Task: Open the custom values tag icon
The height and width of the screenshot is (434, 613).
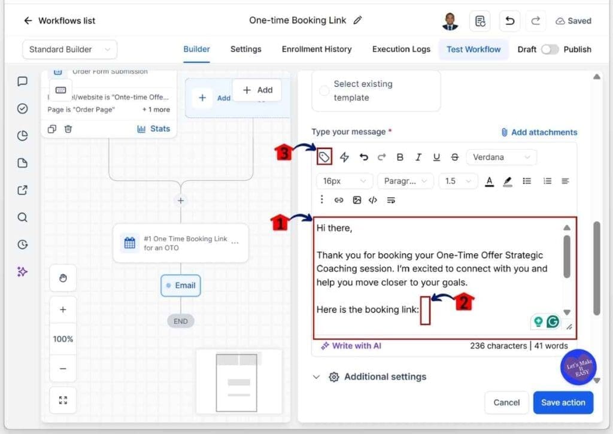Action: pos(324,157)
